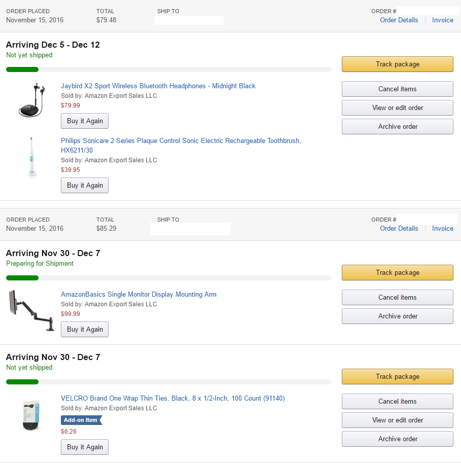The width and height of the screenshot is (461, 463).
Task: Track package for the headphones order
Action: pyautogui.click(x=397, y=64)
